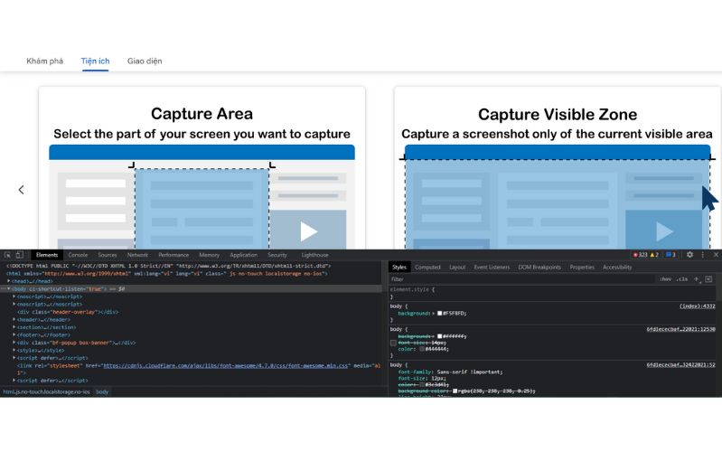The height and width of the screenshot is (452, 722).
Task: Click the Capture Area card
Action: click(x=202, y=168)
